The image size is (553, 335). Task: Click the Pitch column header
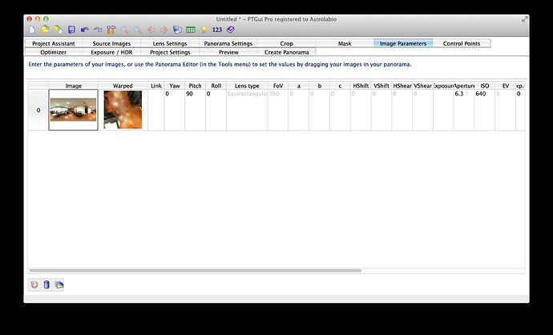click(195, 86)
